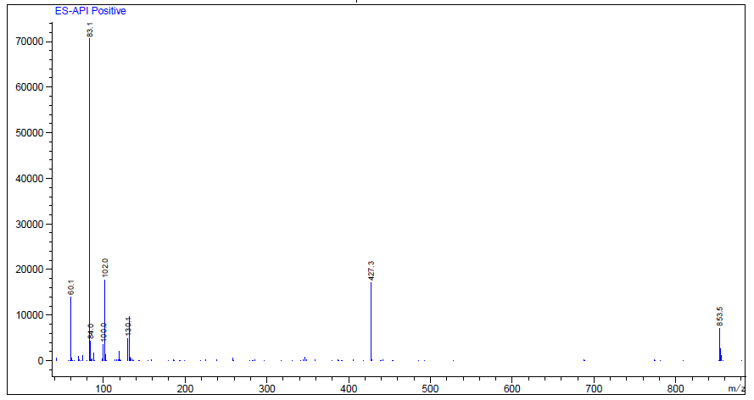Click the ES-API Positive label
Image resolution: width=754 pixels, height=400 pixels.
91,11
